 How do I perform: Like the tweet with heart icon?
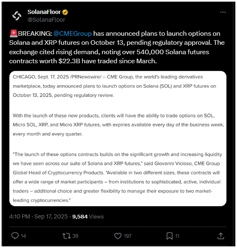118,236
